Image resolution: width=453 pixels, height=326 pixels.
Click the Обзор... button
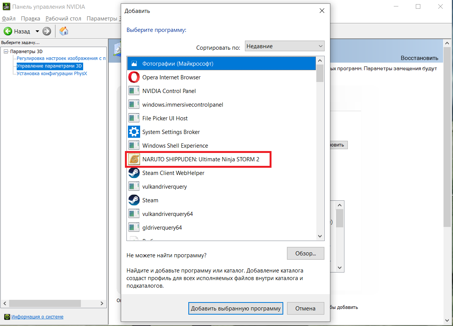(x=306, y=253)
